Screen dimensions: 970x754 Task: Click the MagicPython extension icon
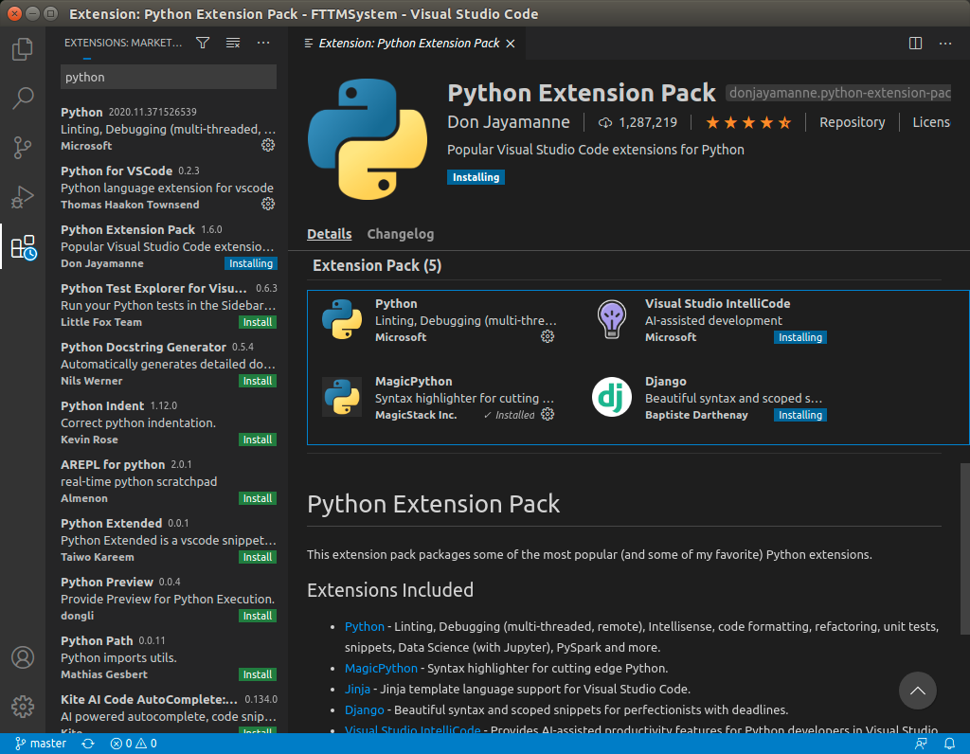pyautogui.click(x=342, y=397)
